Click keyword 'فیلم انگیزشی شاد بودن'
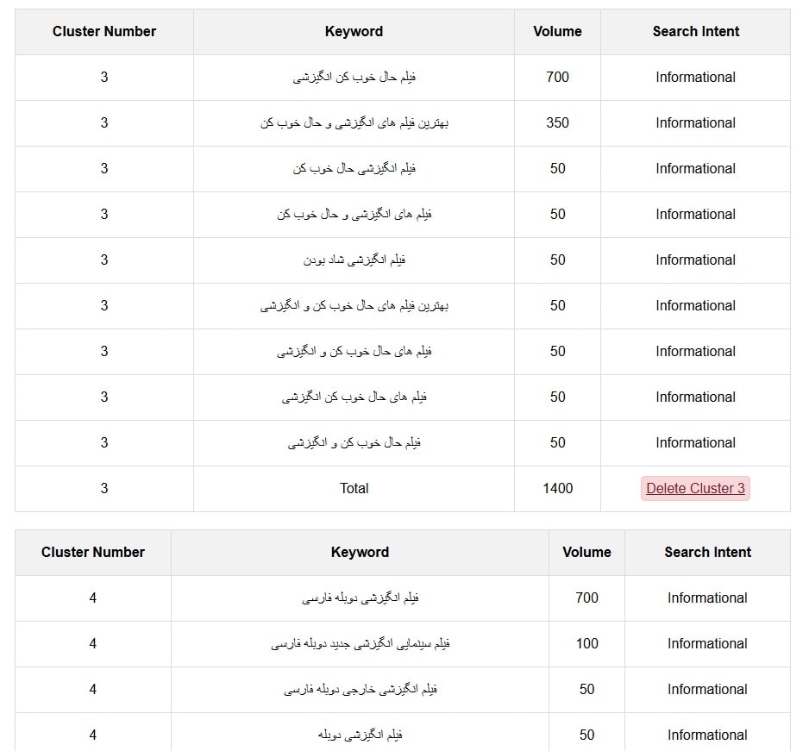 pos(354,260)
